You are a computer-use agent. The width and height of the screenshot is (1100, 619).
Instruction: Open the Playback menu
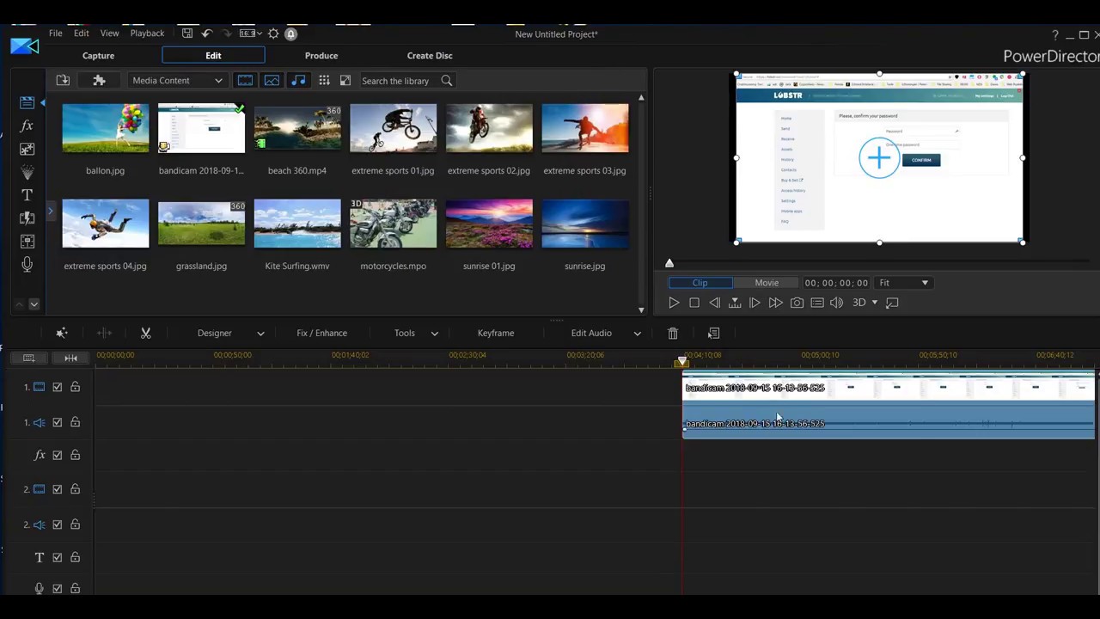(147, 34)
